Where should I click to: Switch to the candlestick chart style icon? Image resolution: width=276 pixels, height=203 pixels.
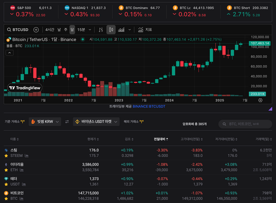pyautogui.click(x=111, y=30)
